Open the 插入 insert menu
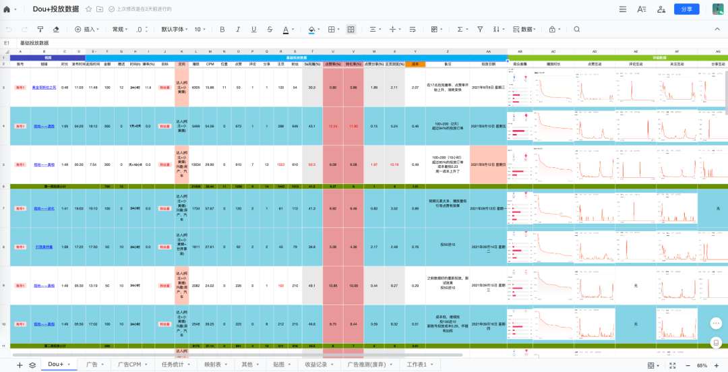The height and width of the screenshot is (372, 728). click(x=87, y=29)
